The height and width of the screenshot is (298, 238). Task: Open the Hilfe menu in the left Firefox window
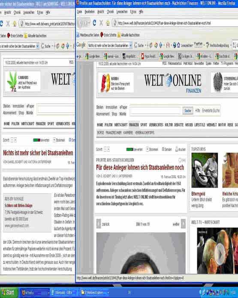[48, 12]
